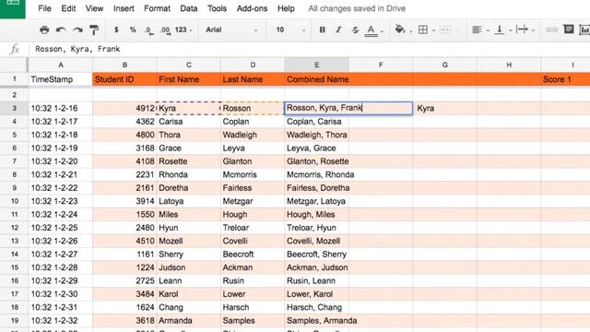Select the 'Latoya' first name cell
Image resolution: width=590 pixels, height=332 pixels.
(188, 201)
